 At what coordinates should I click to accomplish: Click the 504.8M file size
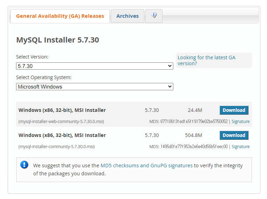tap(194, 135)
